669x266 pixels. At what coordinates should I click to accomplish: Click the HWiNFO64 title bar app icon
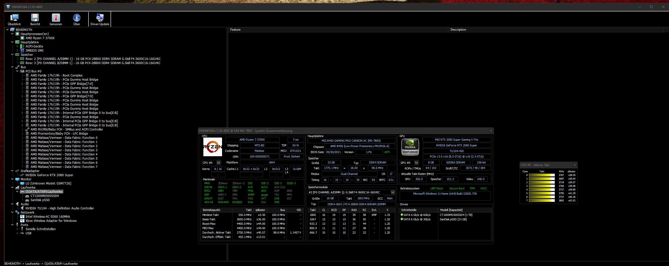click(x=8, y=7)
